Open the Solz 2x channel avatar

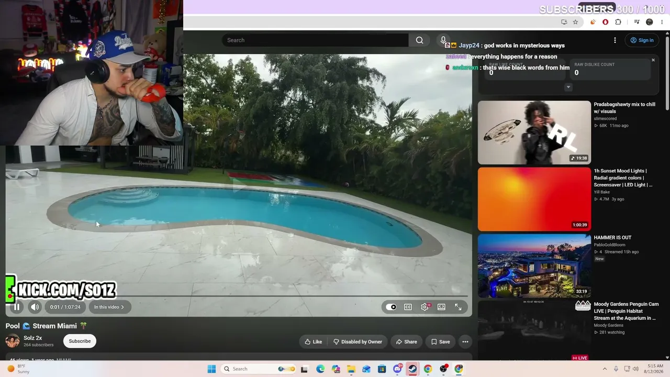click(x=13, y=341)
